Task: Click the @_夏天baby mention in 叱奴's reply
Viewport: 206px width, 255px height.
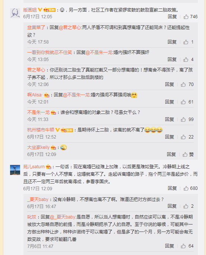Action: click(x=63, y=217)
